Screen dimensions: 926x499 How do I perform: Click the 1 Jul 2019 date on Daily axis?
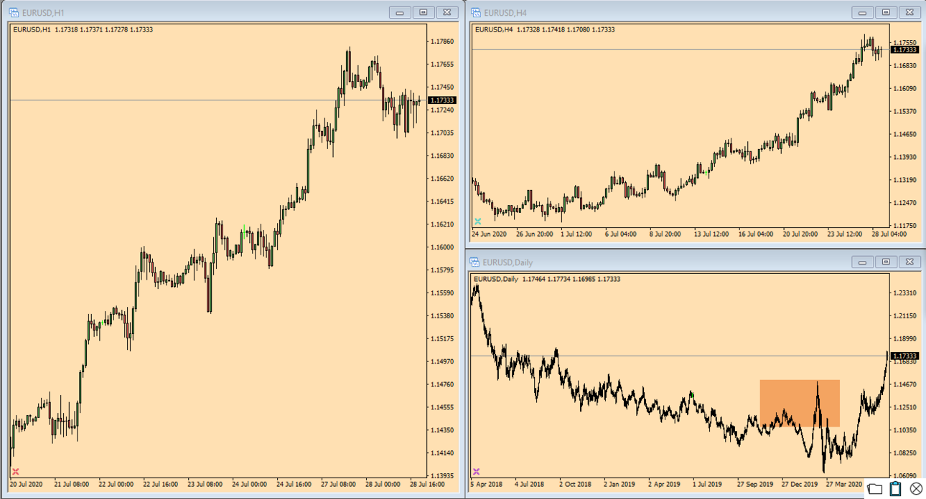[x=707, y=484]
